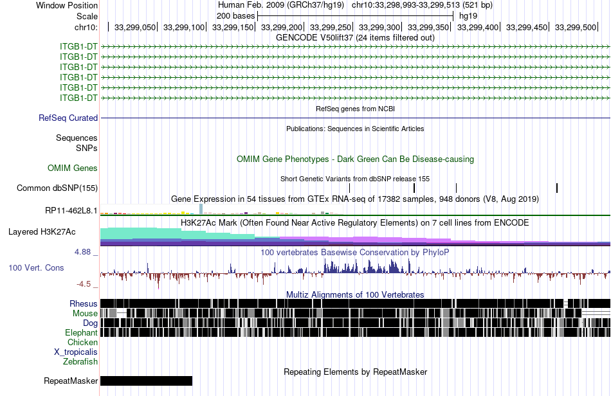Click the RefSeq Curated track label
Viewport: 611px width, 396px height.
point(68,118)
